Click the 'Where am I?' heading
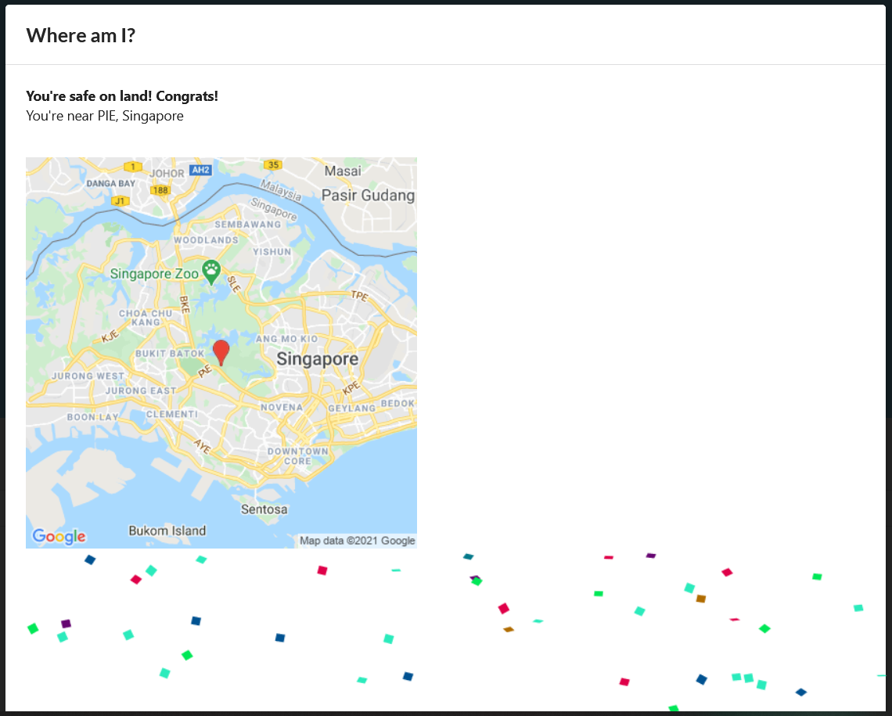Screen dimensions: 892x716 click(81, 35)
